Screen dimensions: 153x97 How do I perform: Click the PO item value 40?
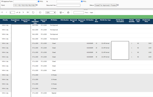96,57
